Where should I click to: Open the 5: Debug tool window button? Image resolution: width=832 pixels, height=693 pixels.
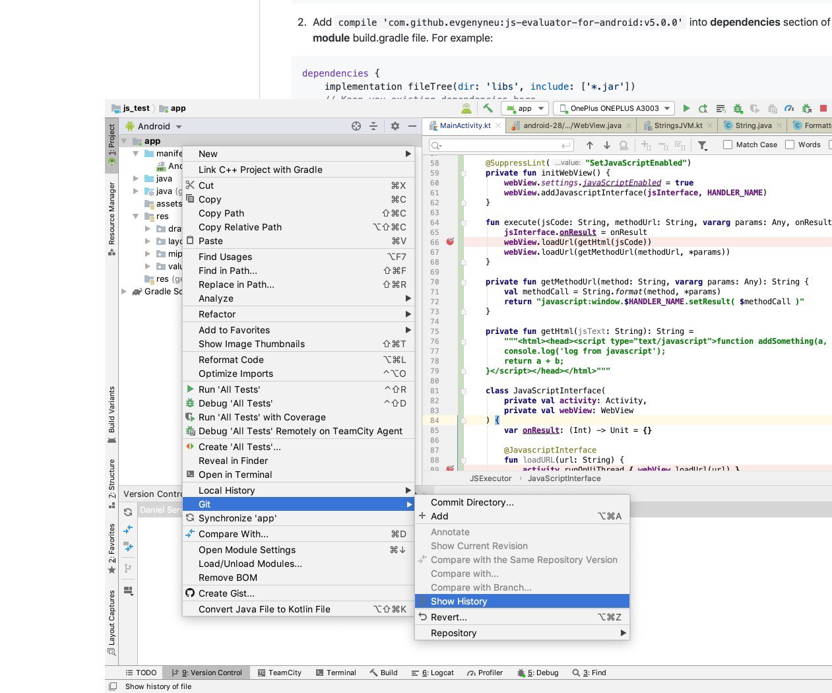pos(538,673)
